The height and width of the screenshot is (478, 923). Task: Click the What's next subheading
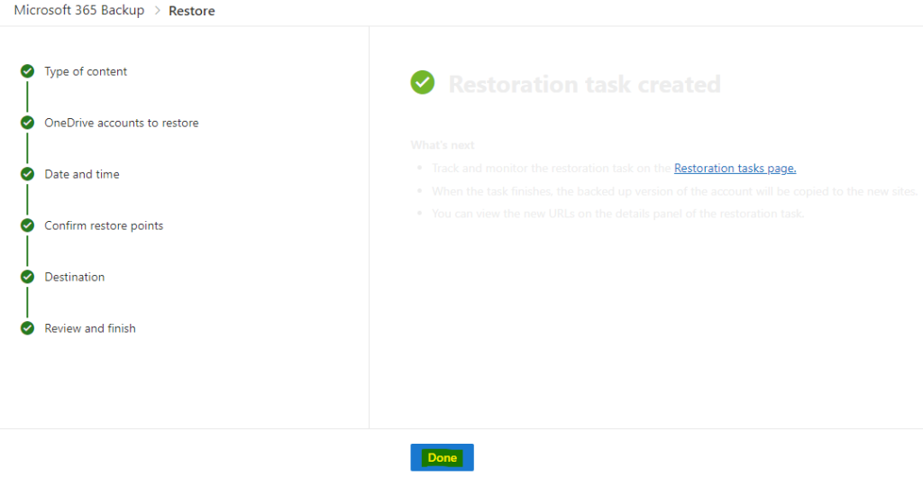(442, 145)
